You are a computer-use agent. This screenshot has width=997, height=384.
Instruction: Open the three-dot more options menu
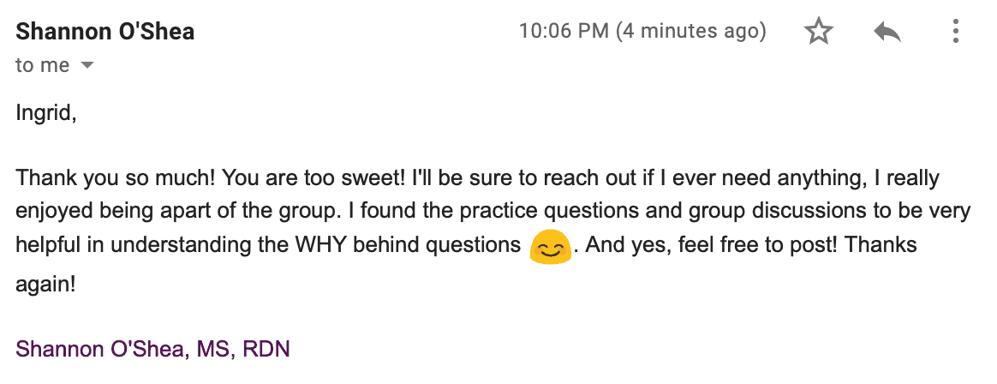[x=956, y=33]
